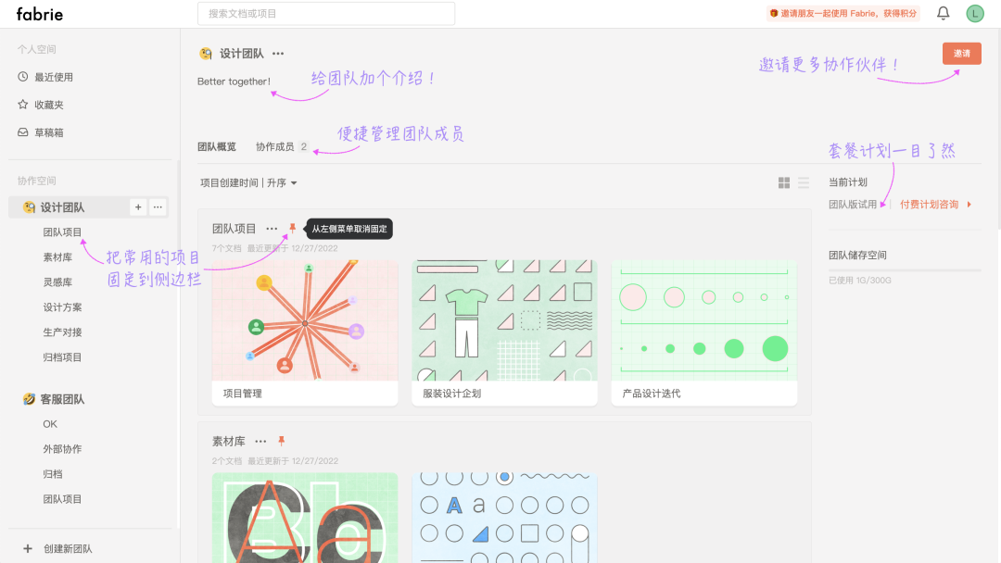1001x563 pixels.
Task: Open ellipsis menu for 团队项目 section
Action: 272,229
